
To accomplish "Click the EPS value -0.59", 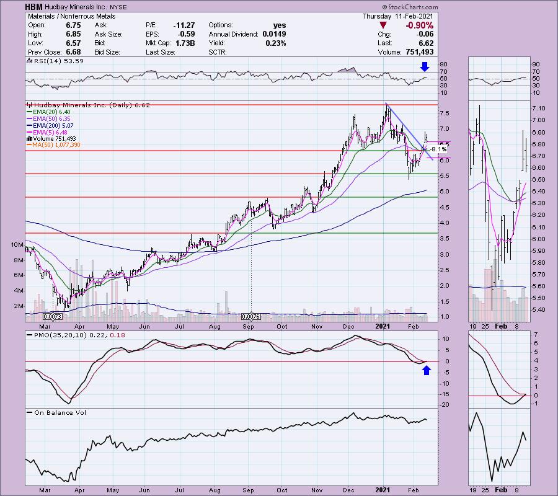I will [186, 34].
